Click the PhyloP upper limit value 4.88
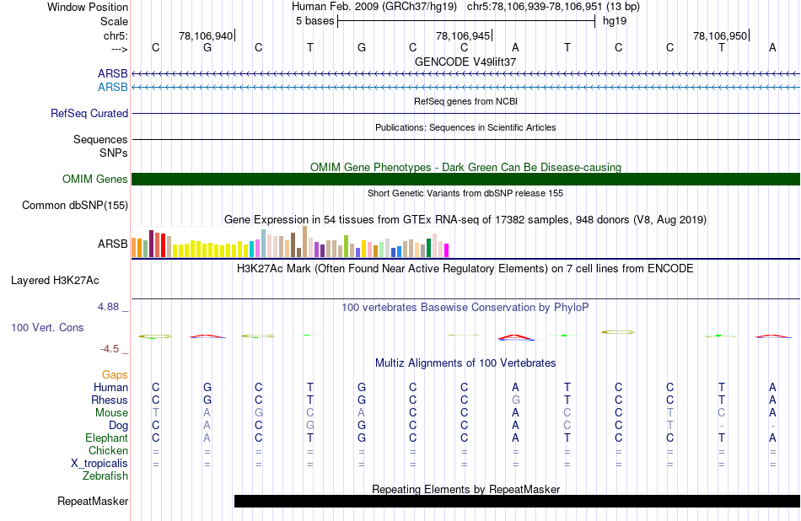The width and height of the screenshot is (801, 521). [x=108, y=307]
